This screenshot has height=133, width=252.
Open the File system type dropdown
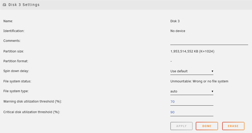coord(192,91)
